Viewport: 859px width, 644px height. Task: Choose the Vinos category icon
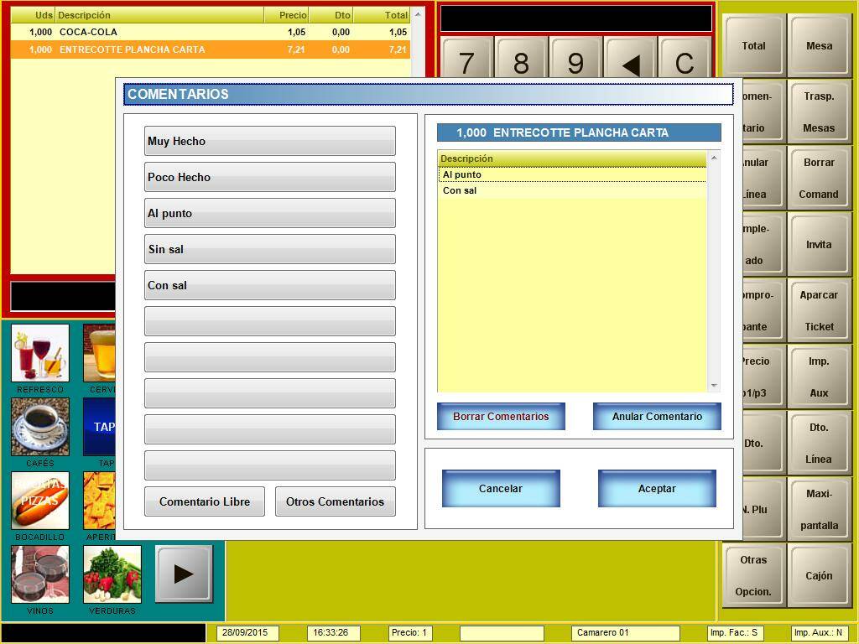(40, 574)
